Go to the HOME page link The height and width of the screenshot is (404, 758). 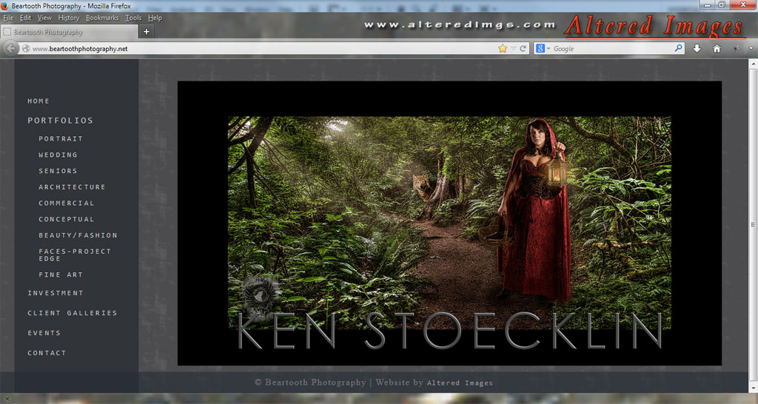pos(38,101)
